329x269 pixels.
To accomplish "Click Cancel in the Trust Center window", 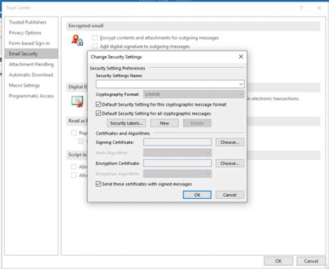I will pos(311,261).
